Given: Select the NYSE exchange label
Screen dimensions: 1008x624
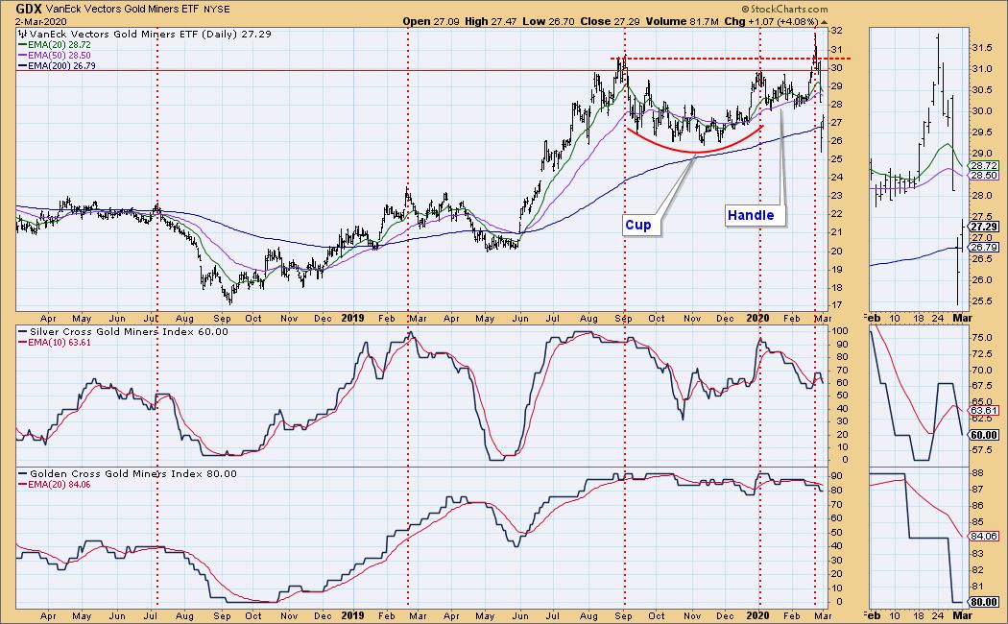Looking at the screenshot, I should [x=217, y=10].
